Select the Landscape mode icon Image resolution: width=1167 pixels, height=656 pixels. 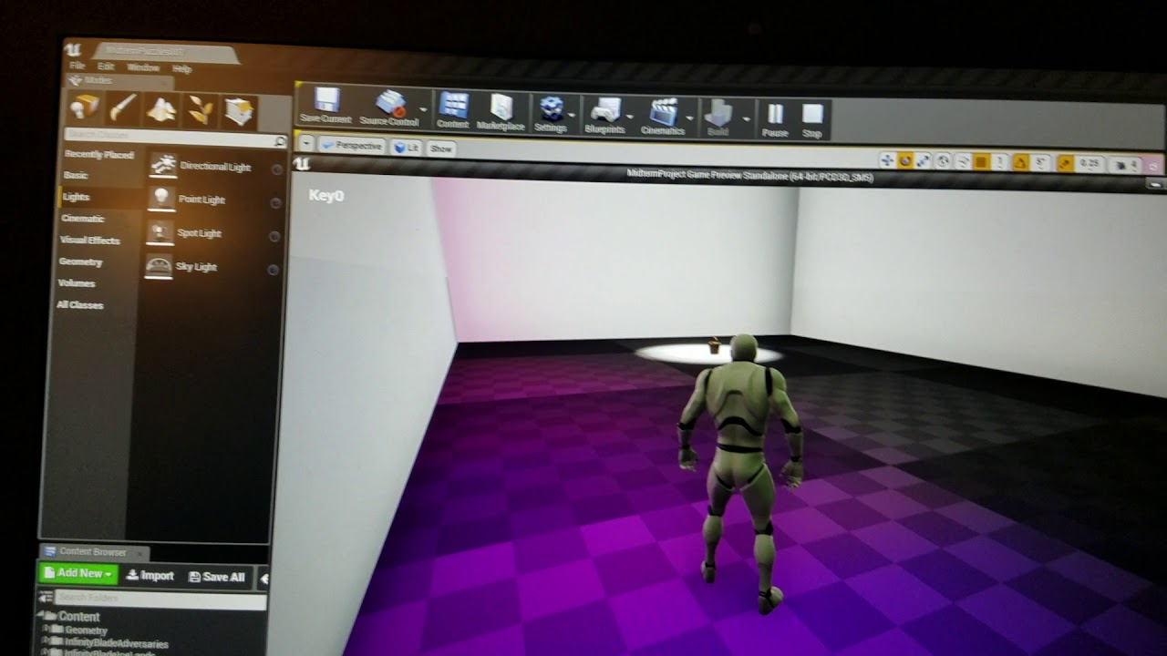point(162,110)
